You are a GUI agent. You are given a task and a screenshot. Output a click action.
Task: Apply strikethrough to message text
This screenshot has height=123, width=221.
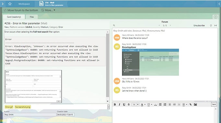129,105
